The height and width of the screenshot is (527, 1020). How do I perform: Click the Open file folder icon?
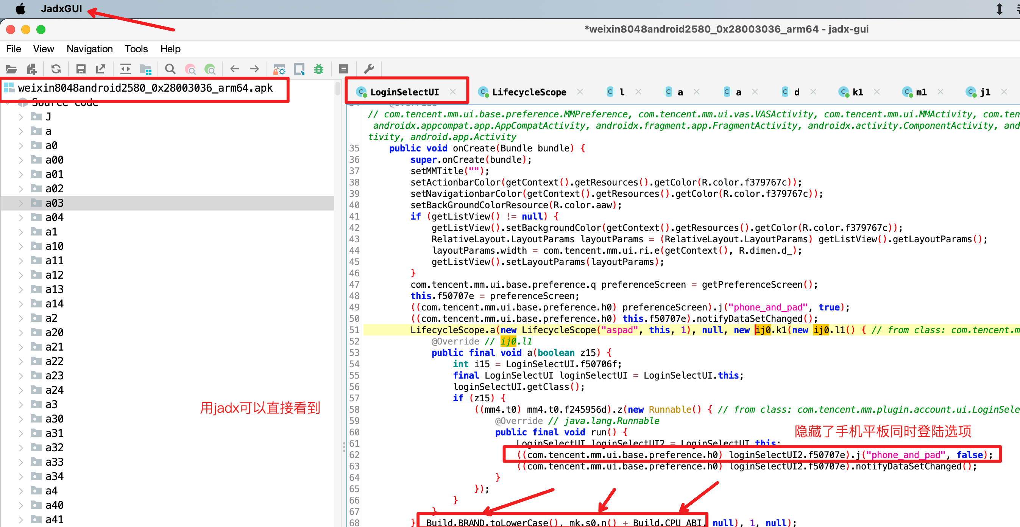coord(11,69)
